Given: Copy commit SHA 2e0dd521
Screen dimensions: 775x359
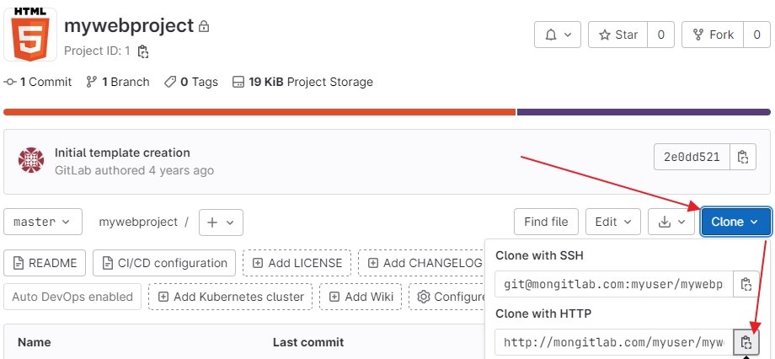Looking at the screenshot, I should click(x=742, y=157).
